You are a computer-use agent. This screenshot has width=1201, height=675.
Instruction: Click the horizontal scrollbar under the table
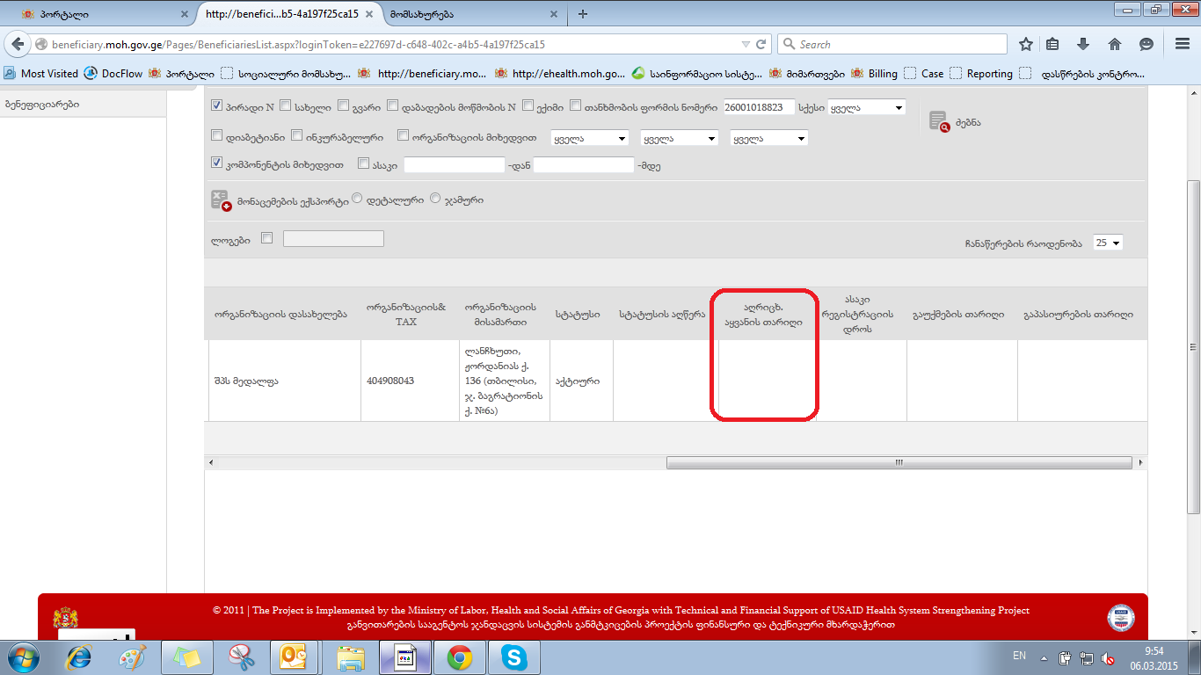(899, 462)
